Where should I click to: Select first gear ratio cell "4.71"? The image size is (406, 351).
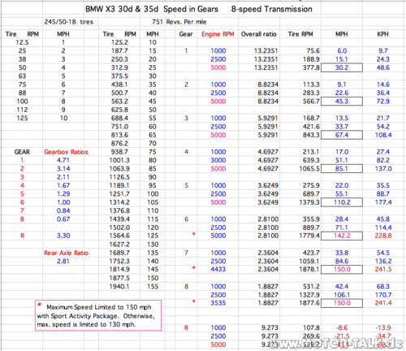pos(63,160)
